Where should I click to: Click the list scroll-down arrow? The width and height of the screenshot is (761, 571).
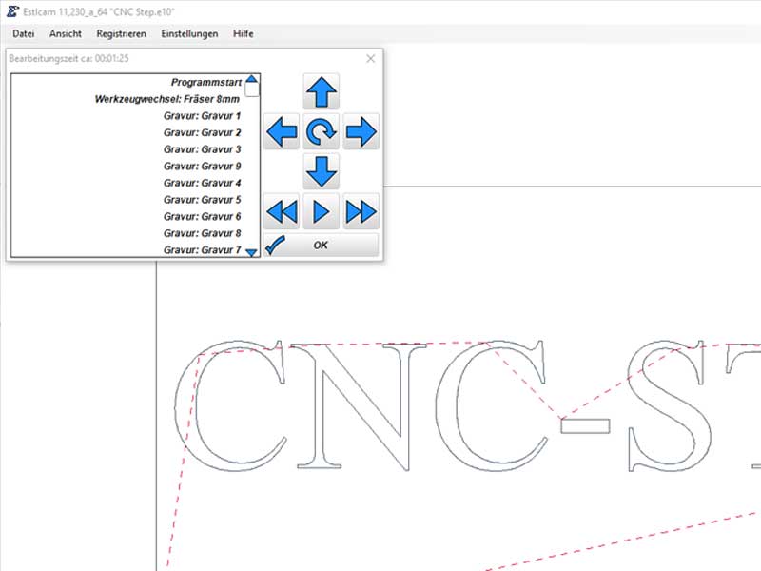pos(251,252)
